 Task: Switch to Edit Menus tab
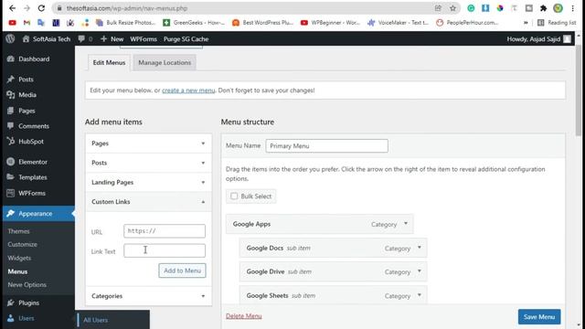(x=109, y=62)
